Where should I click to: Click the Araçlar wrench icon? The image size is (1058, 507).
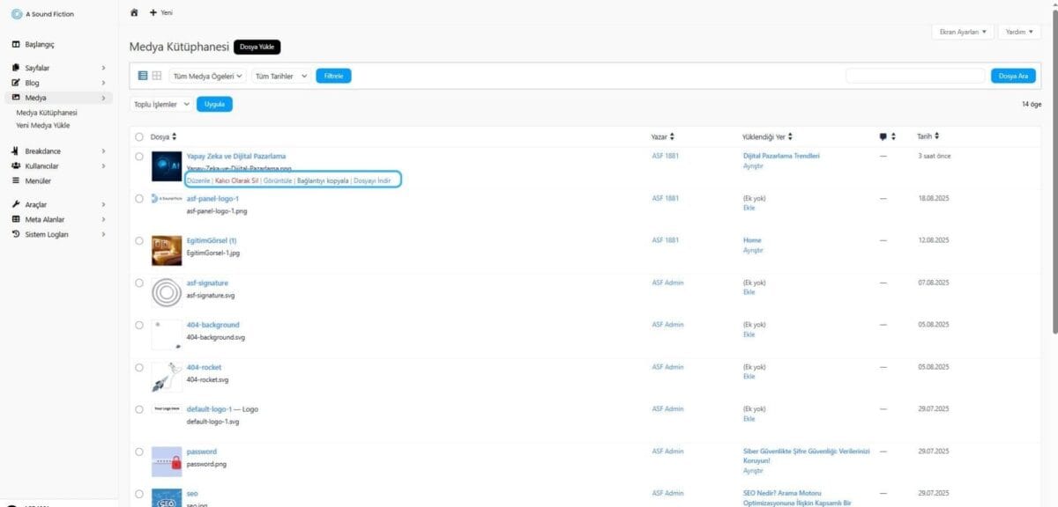[x=16, y=204]
